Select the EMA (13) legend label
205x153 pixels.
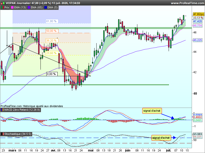pyautogui.click(x=20, y=8)
